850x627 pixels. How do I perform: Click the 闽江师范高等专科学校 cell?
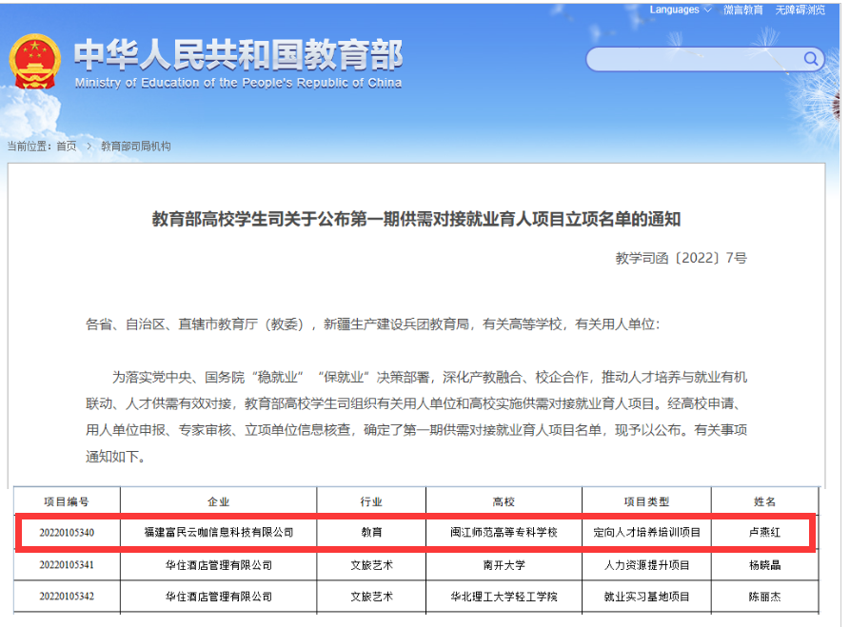[504, 532]
